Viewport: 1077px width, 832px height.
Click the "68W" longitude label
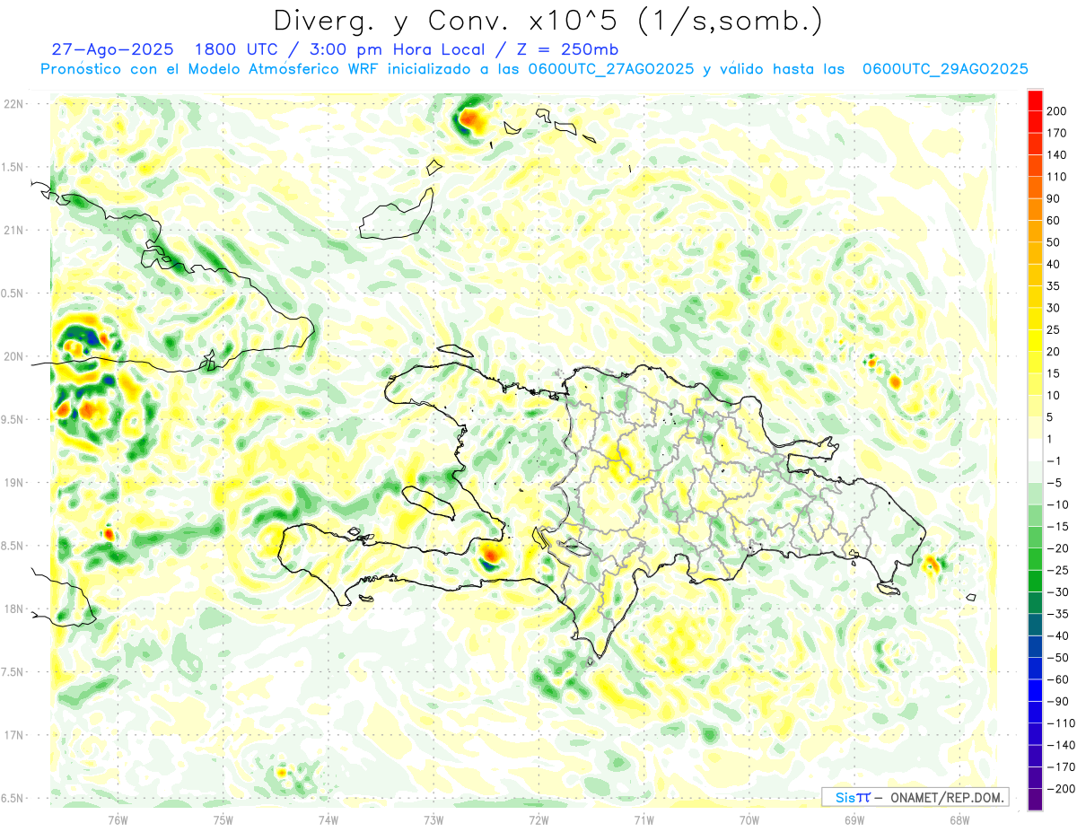[x=959, y=819]
